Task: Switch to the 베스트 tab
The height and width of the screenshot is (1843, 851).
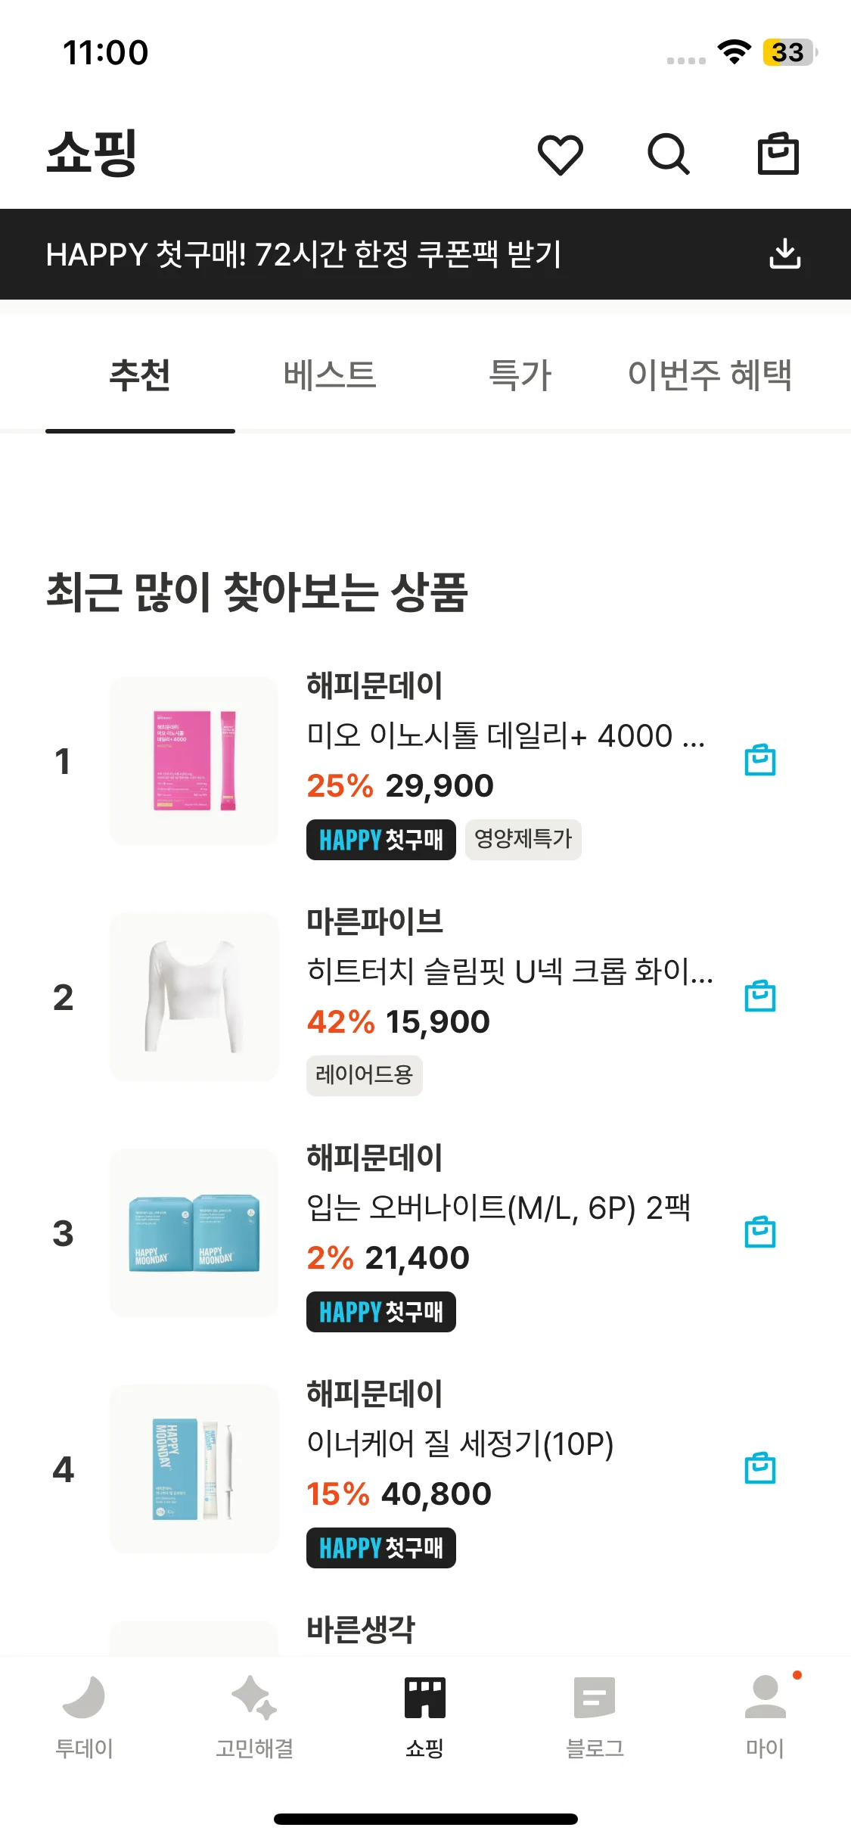Action: pyautogui.click(x=330, y=375)
